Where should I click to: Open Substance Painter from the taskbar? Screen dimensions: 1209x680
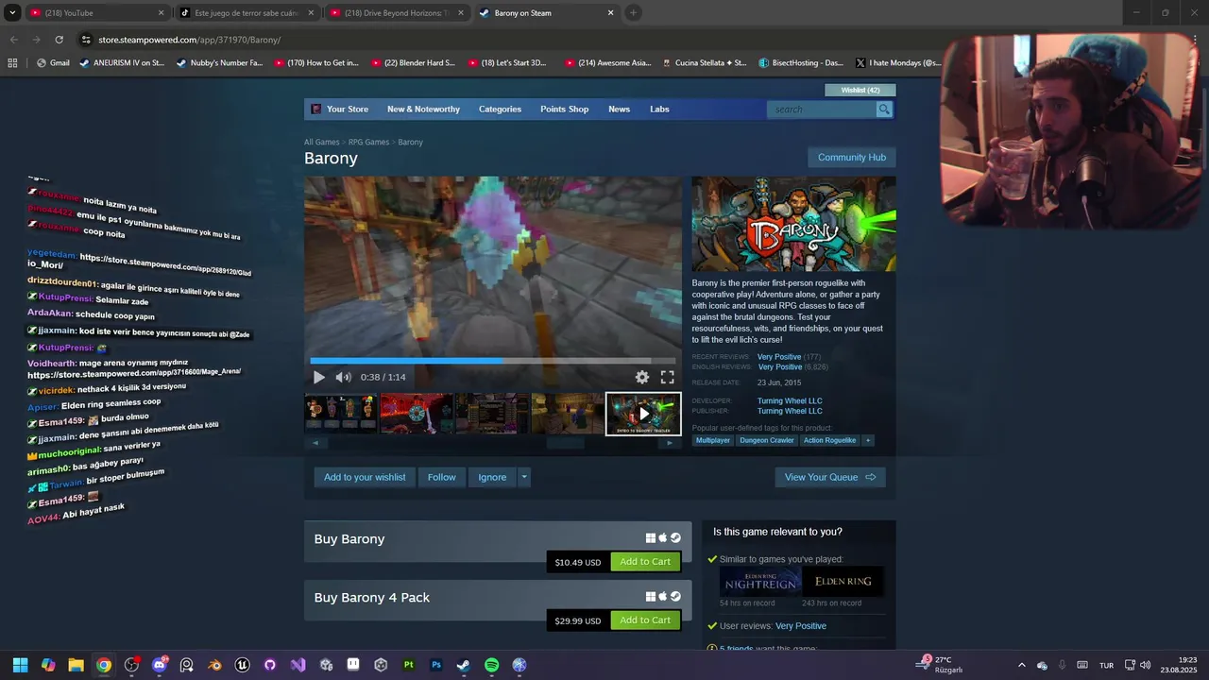click(x=408, y=665)
